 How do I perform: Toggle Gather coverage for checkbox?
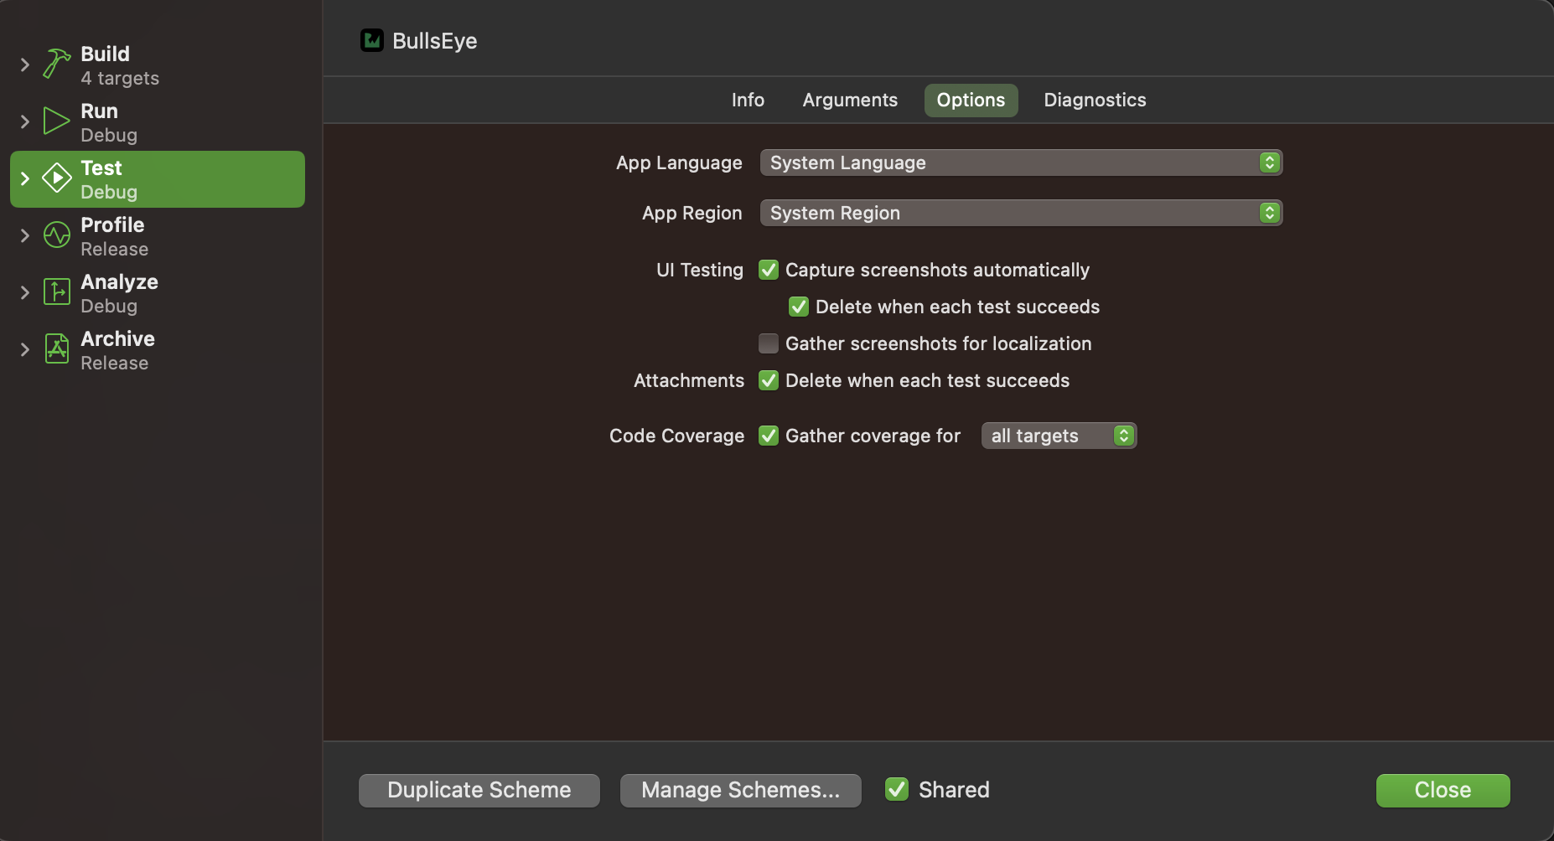click(769, 436)
